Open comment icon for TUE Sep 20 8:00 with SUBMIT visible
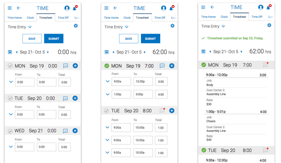Viewport: 281px width, 163px height. (x=162, y=110)
